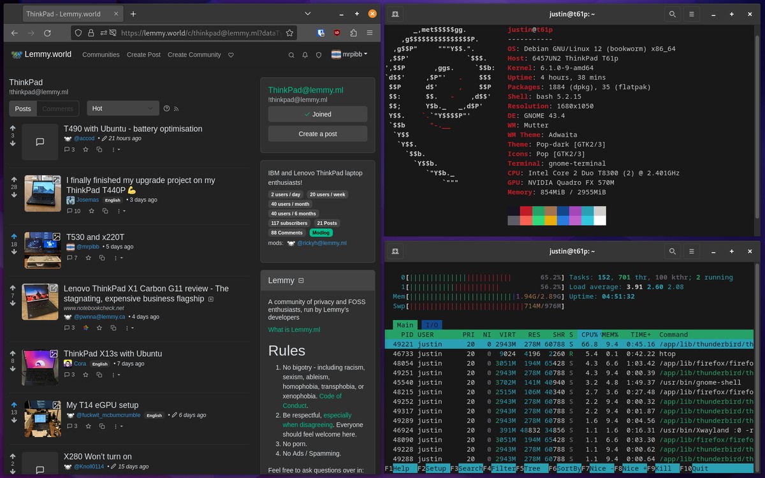Switch to the I/O tab in htop
This screenshot has height=478, width=765.
[433, 325]
